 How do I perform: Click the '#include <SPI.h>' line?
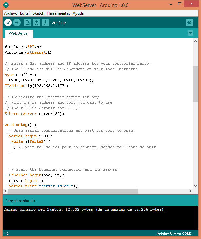pos(23,47)
